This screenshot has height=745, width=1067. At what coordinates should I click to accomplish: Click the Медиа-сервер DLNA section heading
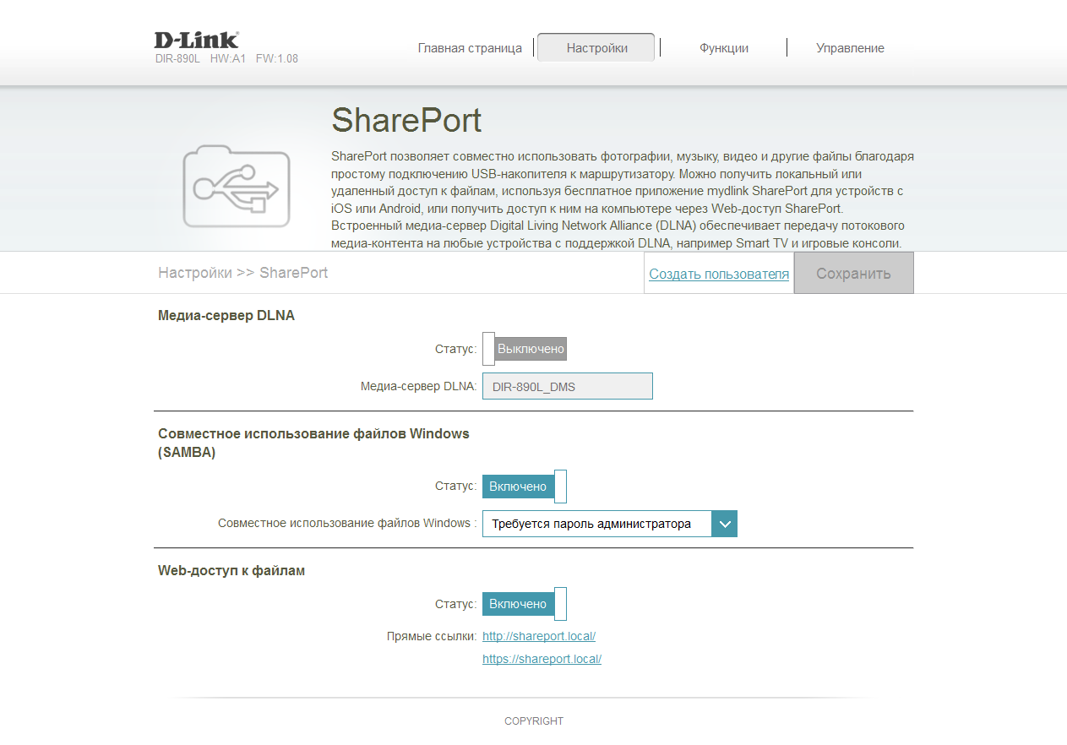click(226, 316)
